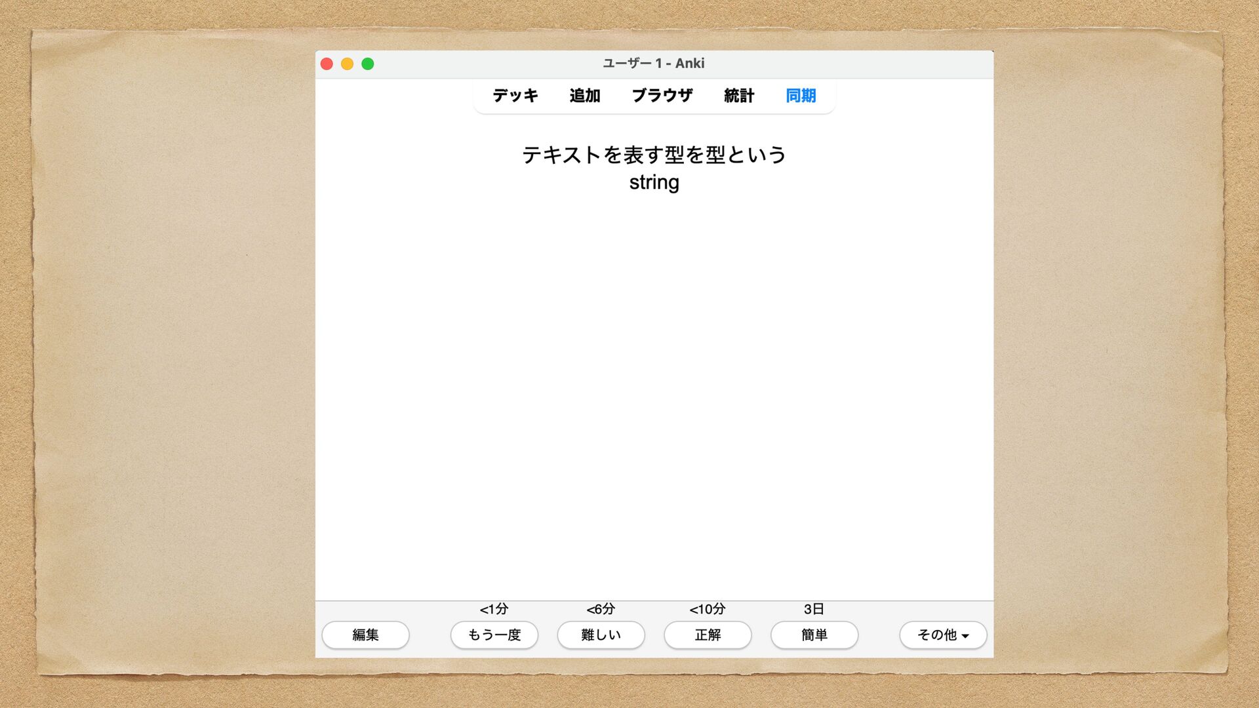Click the <10分 interval label
This screenshot has height=708, width=1259.
click(x=708, y=609)
